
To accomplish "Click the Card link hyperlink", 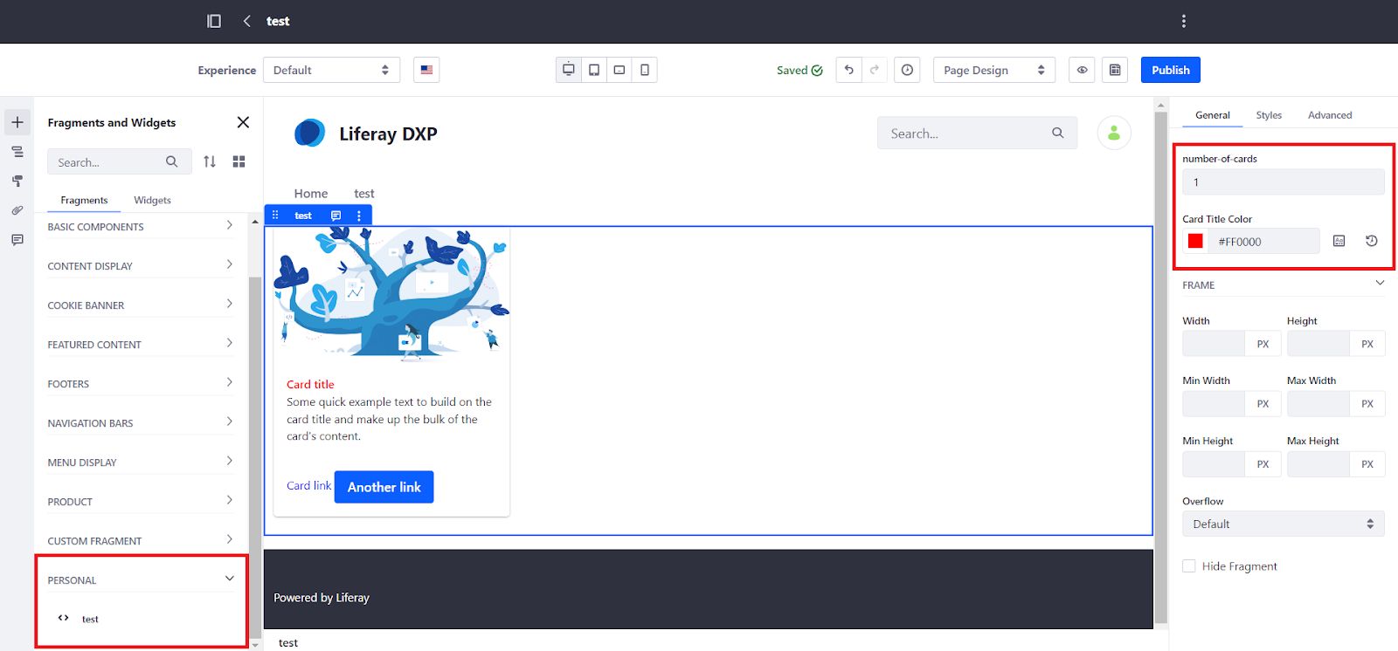I will tap(308, 485).
